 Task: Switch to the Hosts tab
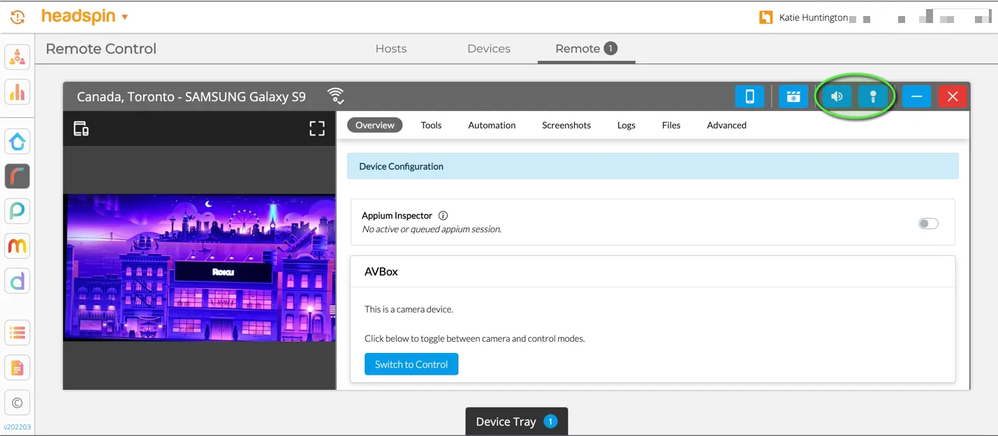pos(391,49)
